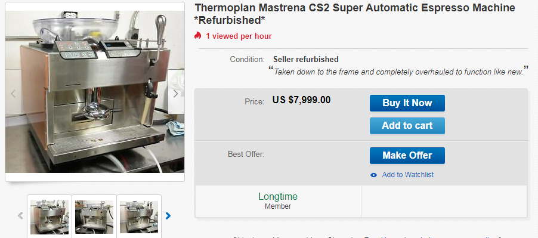Screen dimensions: 538x238
Task: Click the Thermoplan Mastrena CS2 listing title
Action: pyautogui.click(x=355, y=14)
